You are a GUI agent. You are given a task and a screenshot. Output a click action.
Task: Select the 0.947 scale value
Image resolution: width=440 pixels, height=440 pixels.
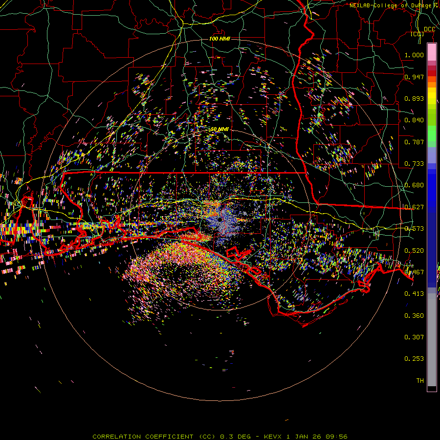point(414,77)
